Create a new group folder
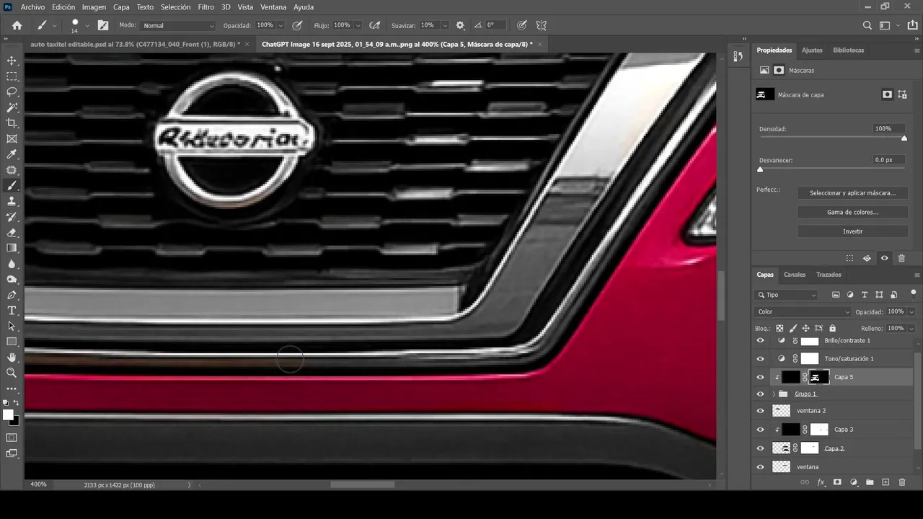This screenshot has width=923, height=519. (870, 482)
